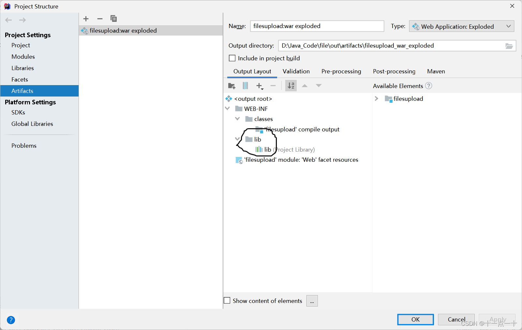
Task: Click the Cancel button
Action: point(456,320)
